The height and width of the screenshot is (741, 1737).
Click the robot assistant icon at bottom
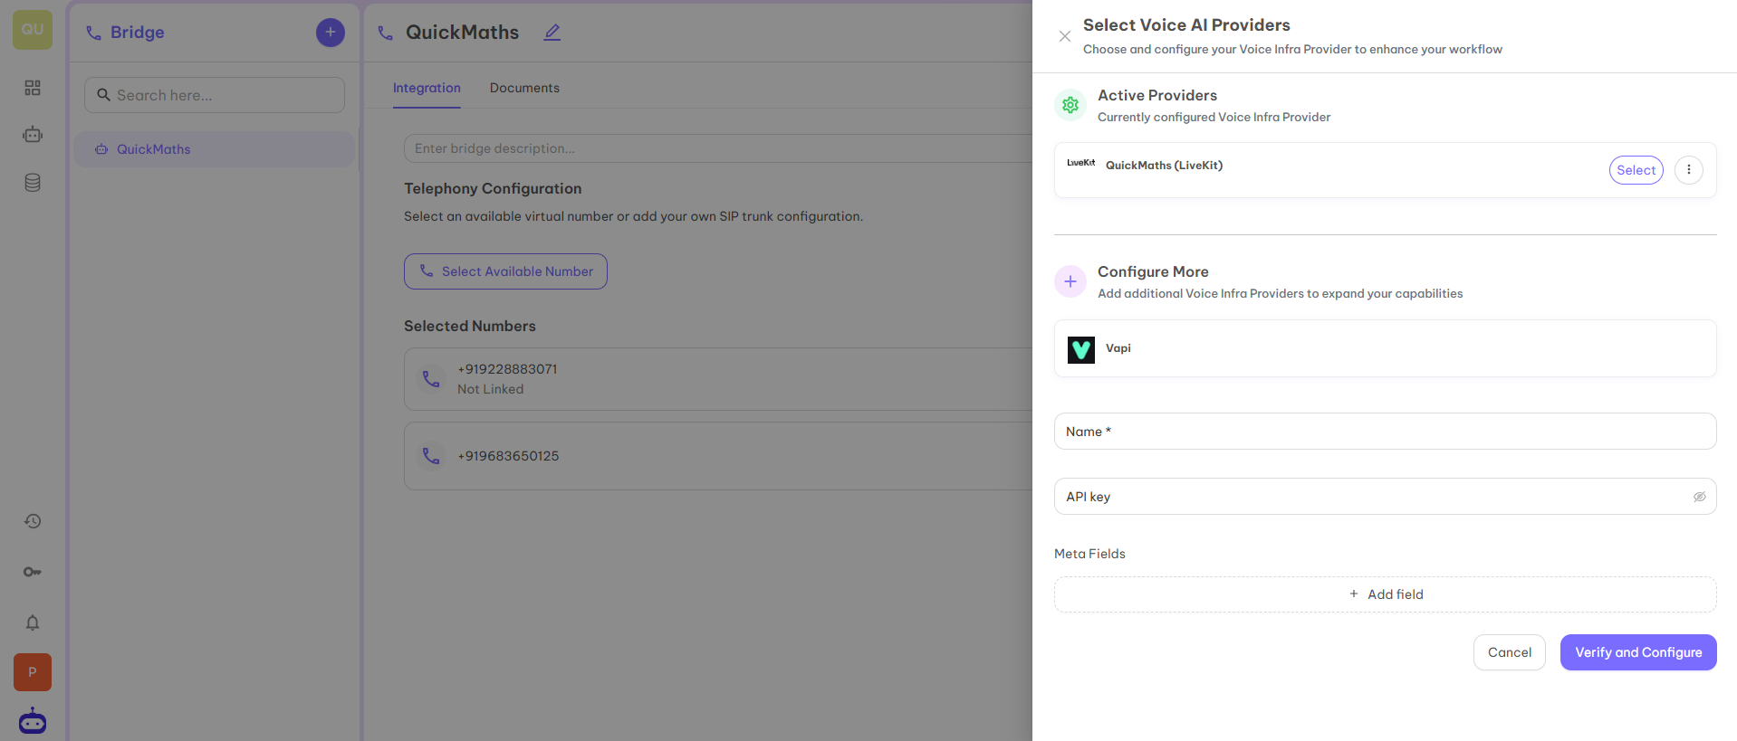tap(33, 721)
